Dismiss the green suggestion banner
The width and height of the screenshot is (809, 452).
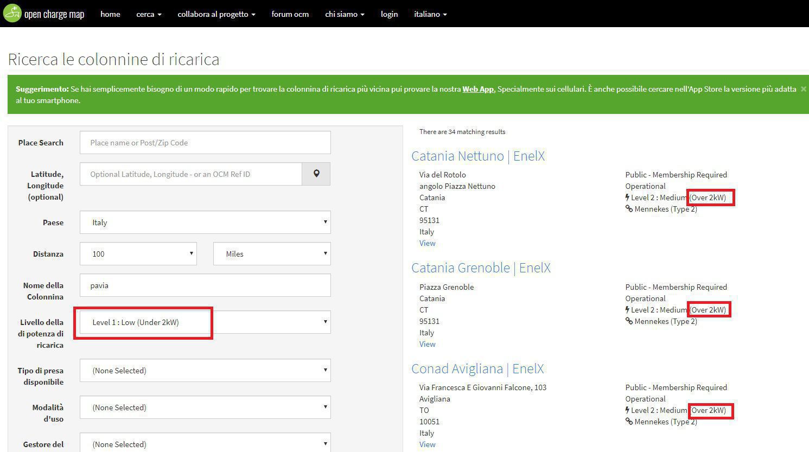click(x=804, y=89)
